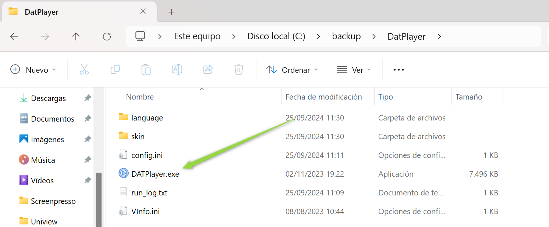Unpin Vídeos using its pin icon
The image size is (549, 227).
pyautogui.click(x=88, y=180)
